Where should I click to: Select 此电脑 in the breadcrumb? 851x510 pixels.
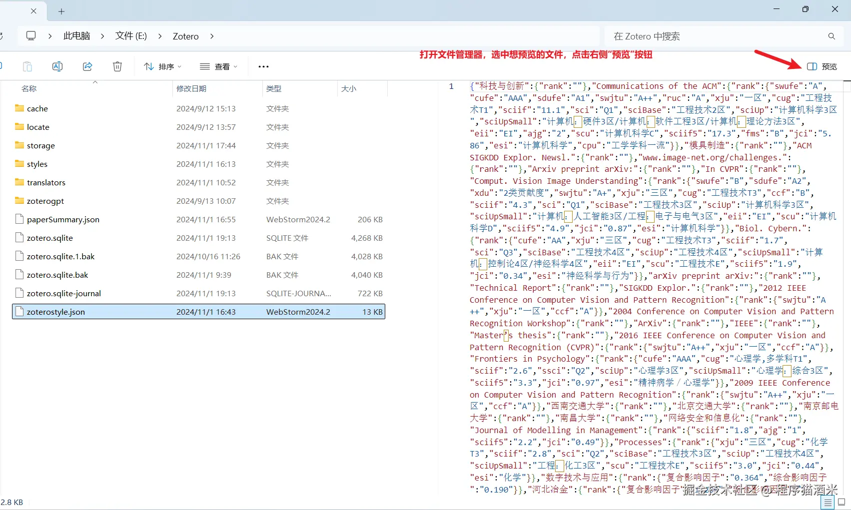(x=76, y=36)
